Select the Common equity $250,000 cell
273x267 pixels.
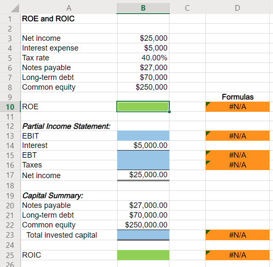[143, 87]
